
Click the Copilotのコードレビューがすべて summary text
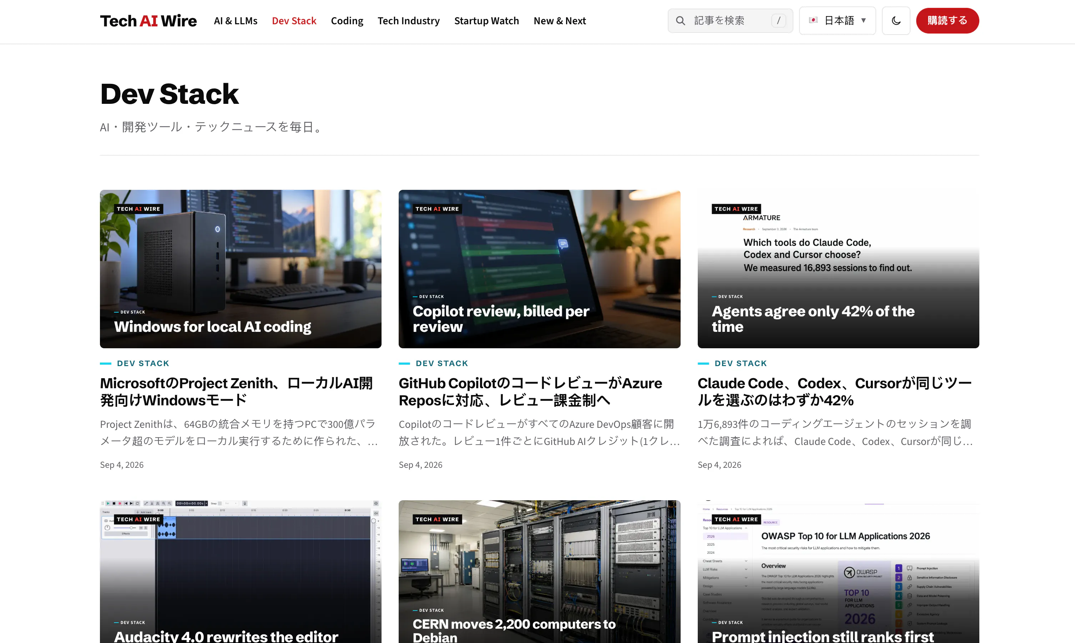click(x=539, y=432)
